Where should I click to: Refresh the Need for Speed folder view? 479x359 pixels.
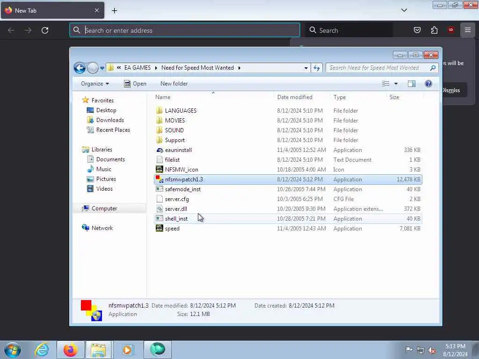(317, 68)
